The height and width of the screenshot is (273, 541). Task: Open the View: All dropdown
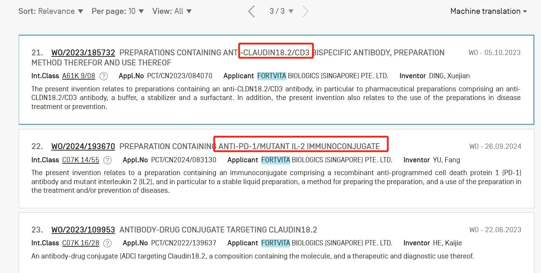172,11
